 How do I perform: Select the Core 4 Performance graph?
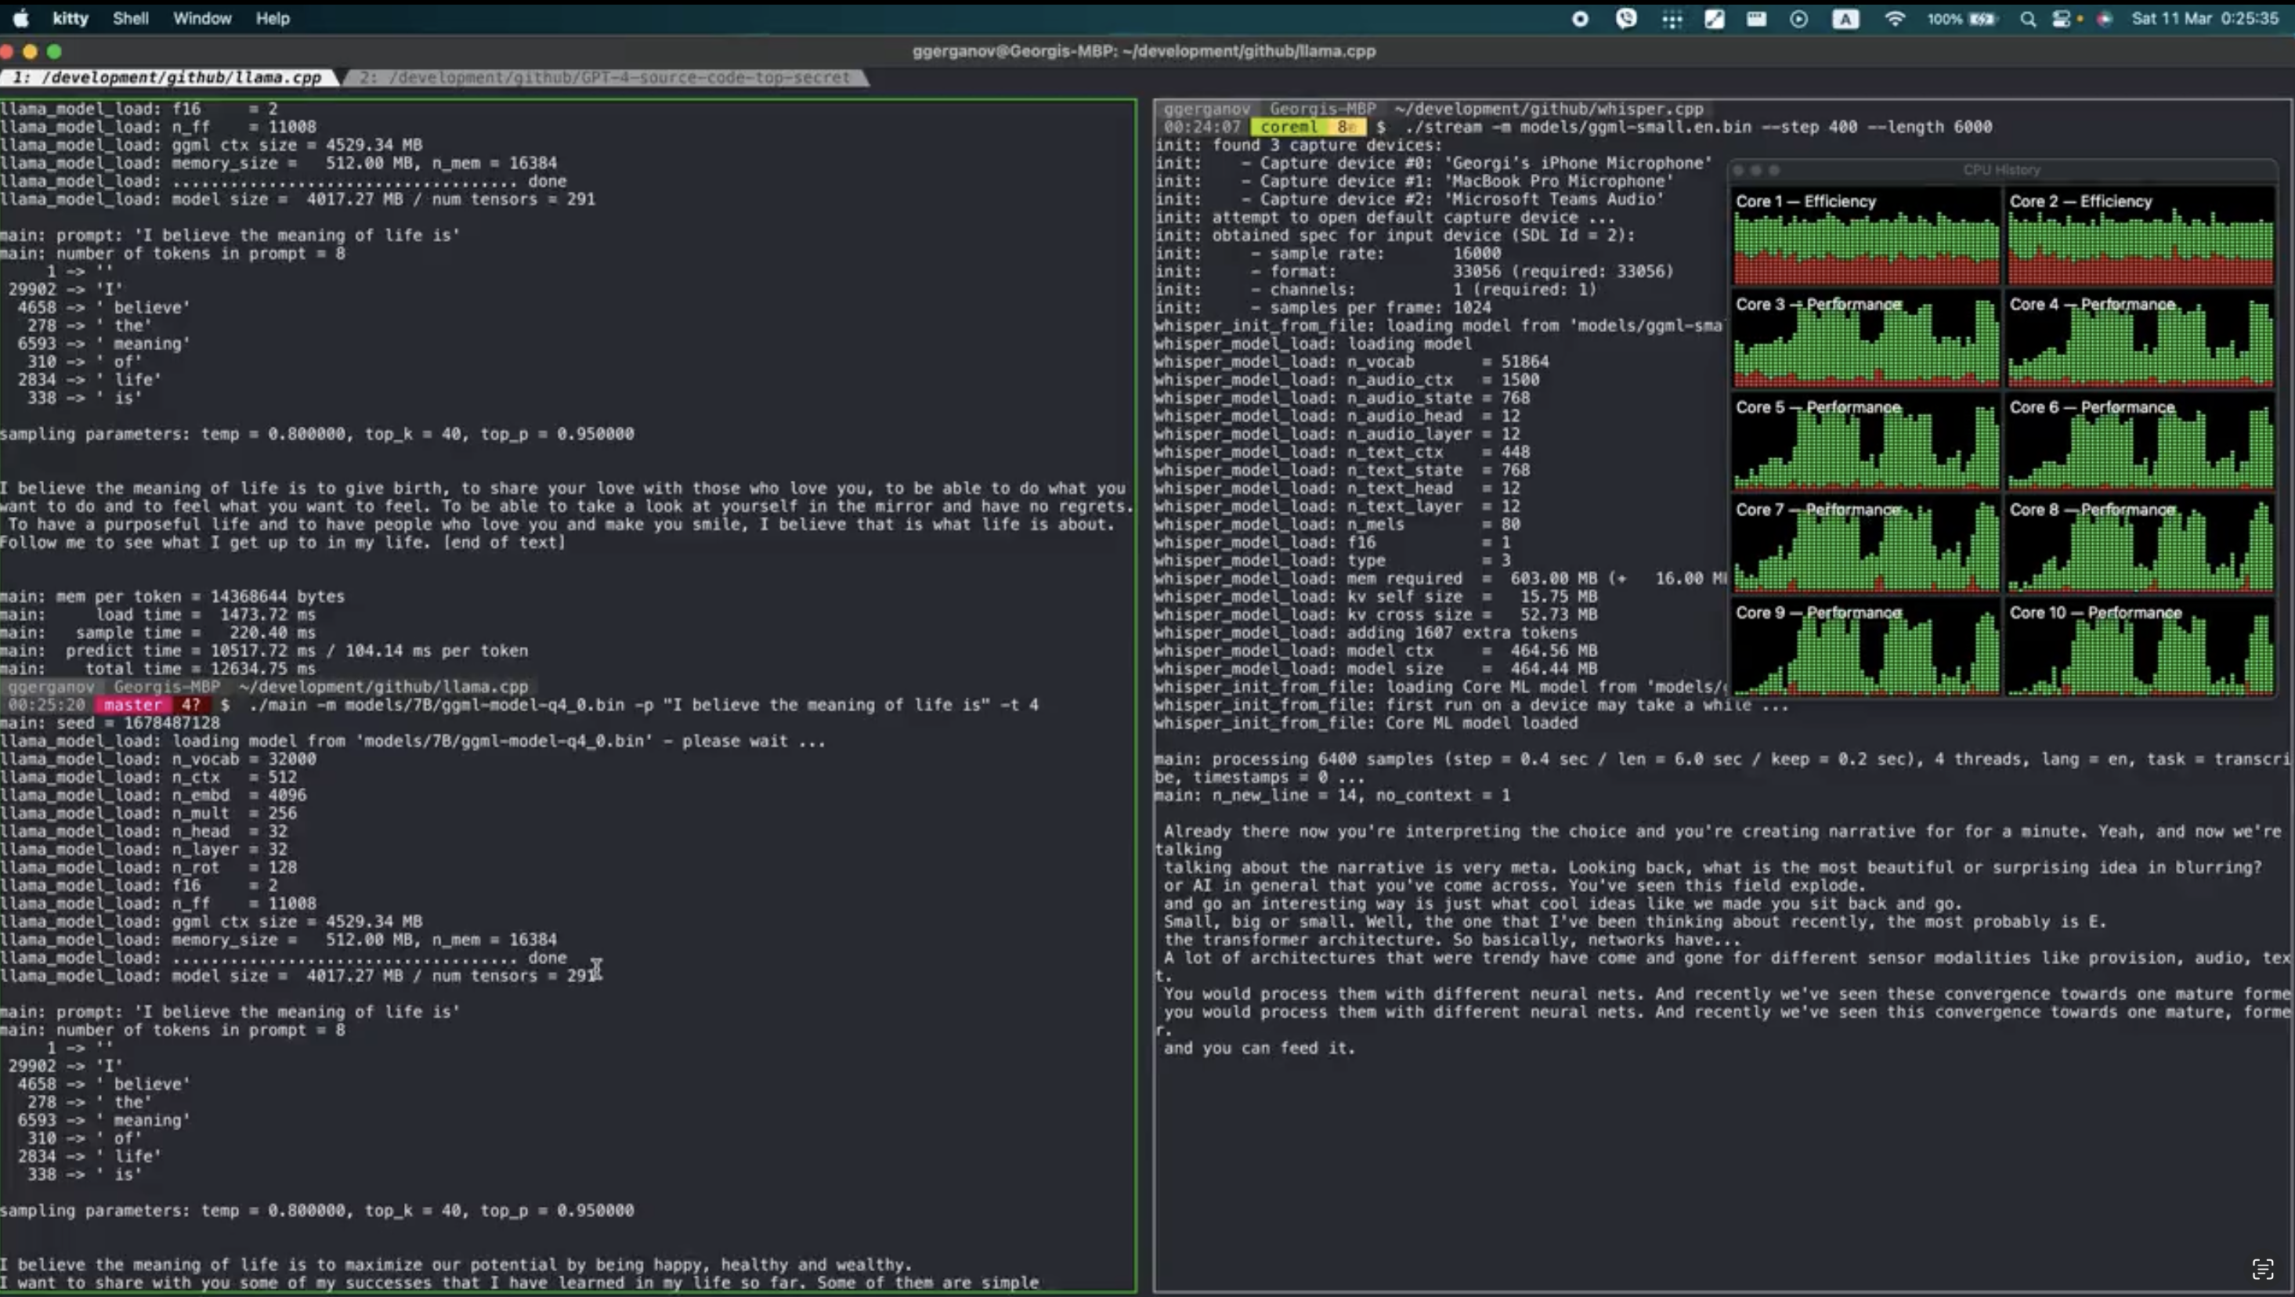pyautogui.click(x=2140, y=339)
